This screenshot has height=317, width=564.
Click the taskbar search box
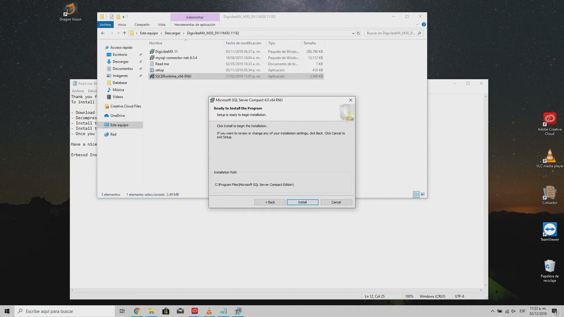(x=65, y=311)
